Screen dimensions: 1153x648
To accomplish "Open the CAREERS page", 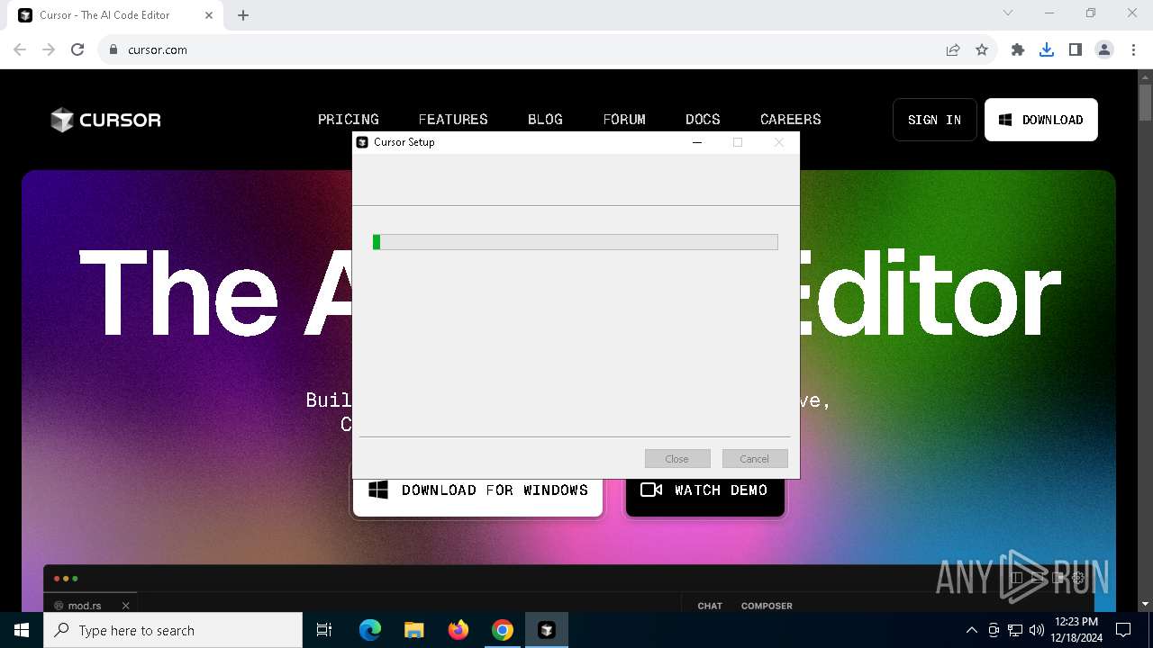I will [791, 120].
